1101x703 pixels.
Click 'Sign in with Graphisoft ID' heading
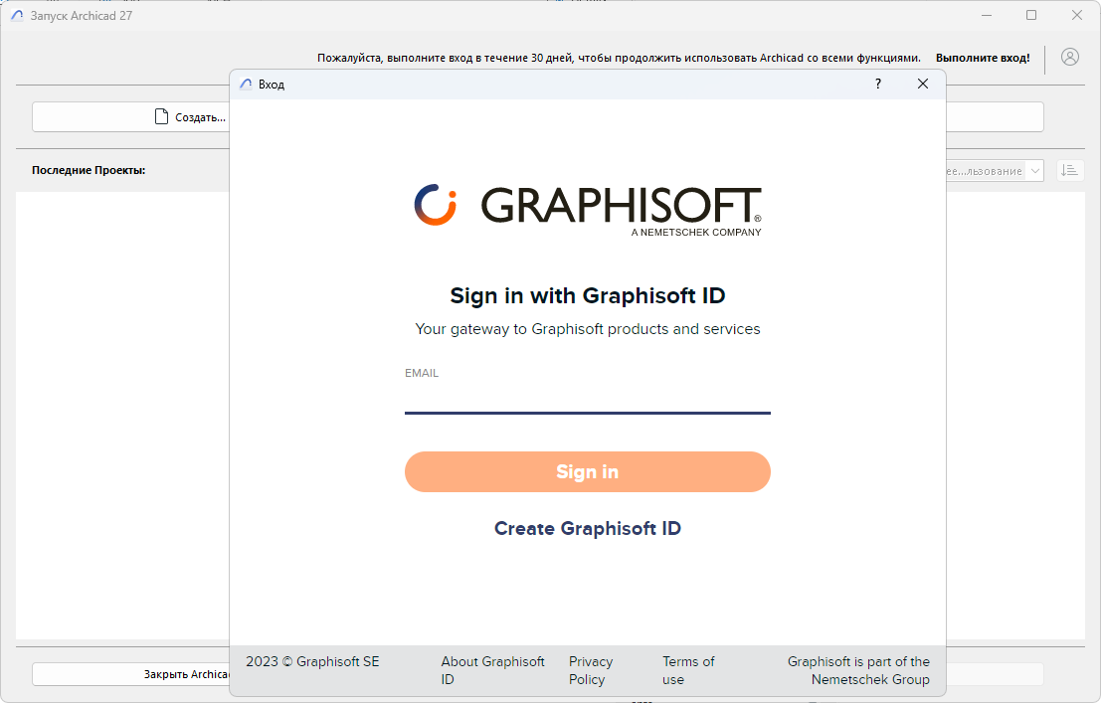[x=588, y=295]
